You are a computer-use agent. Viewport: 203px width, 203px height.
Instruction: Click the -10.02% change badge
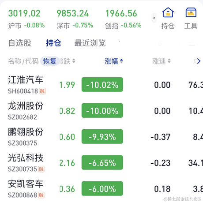pos(102,85)
